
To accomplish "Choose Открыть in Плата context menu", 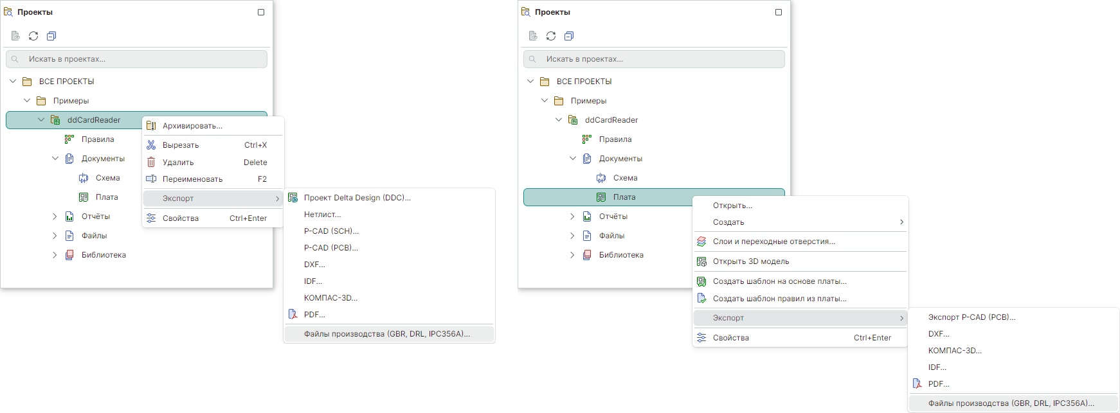I will (800, 206).
